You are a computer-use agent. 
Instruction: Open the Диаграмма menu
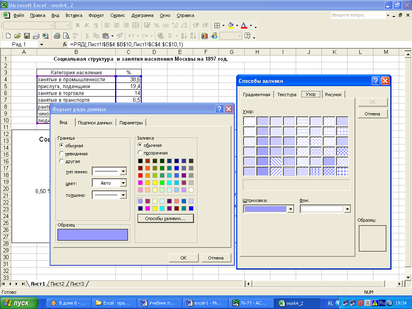142,16
